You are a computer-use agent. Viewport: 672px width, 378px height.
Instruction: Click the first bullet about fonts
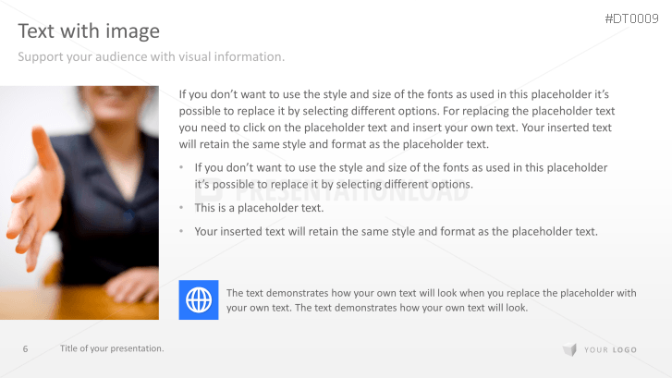[400, 176]
